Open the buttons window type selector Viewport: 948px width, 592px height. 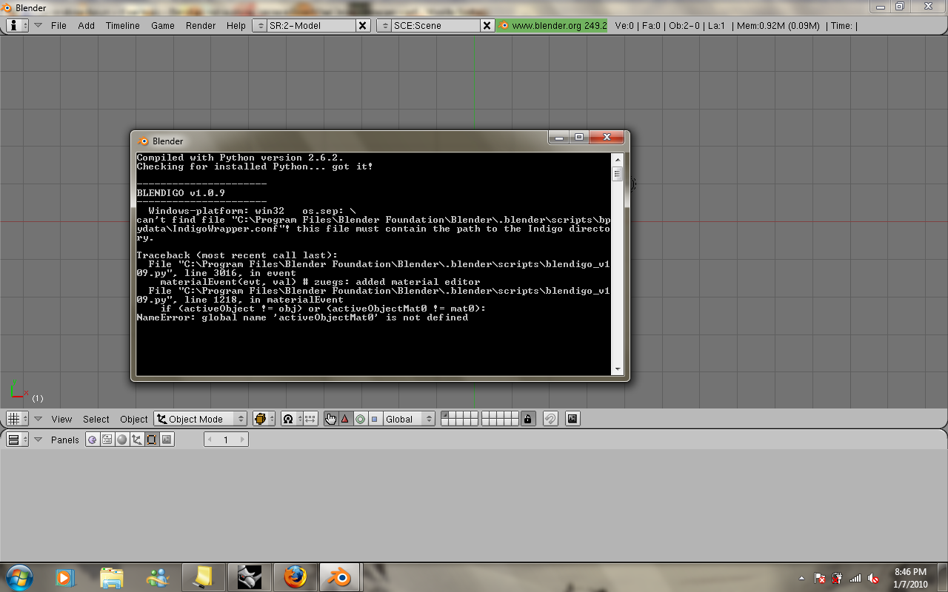pos(18,440)
